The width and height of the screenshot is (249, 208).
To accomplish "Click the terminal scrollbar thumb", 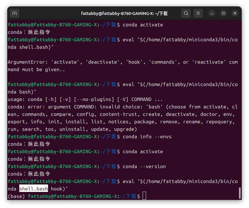I will tap(240, 193).
